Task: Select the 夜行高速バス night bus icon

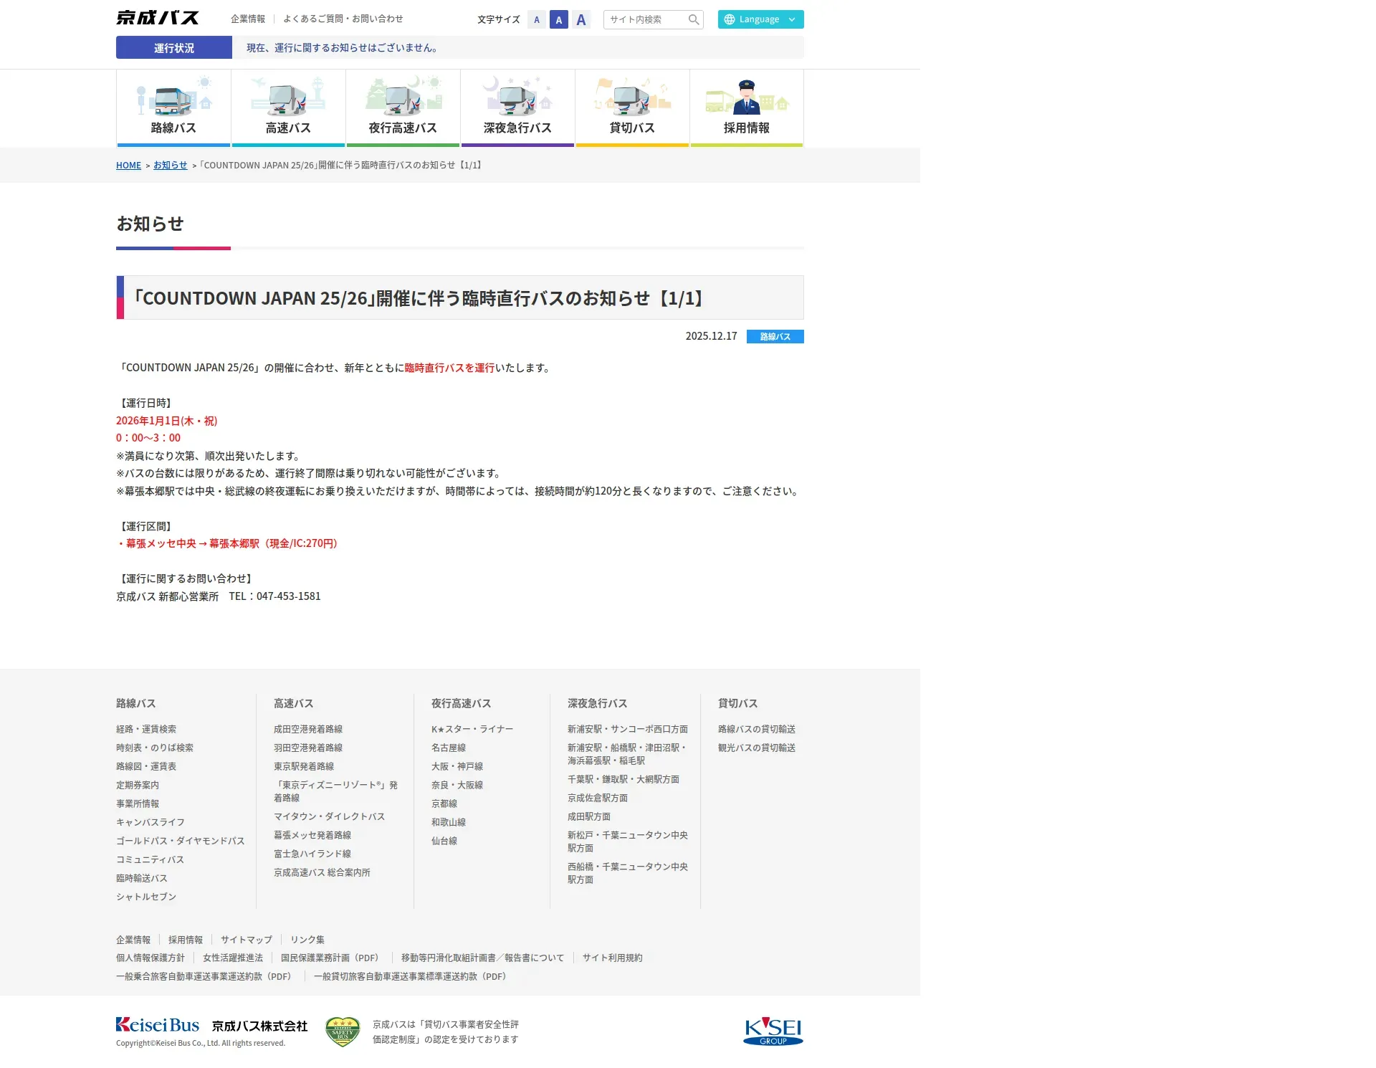Action: tap(403, 97)
